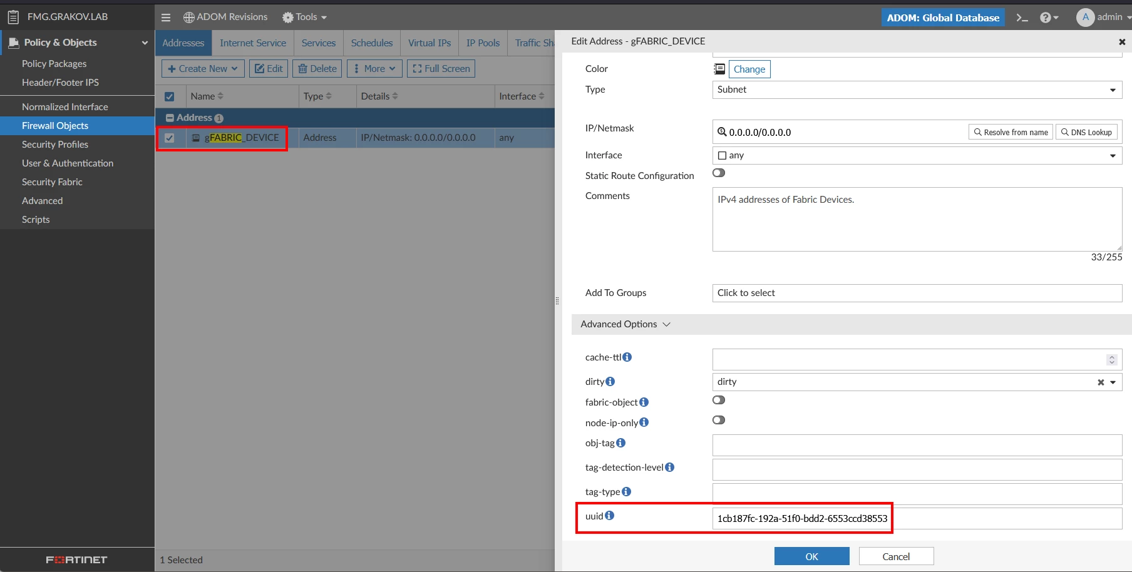Click the DNS Lookup button
Image resolution: width=1132 pixels, height=572 pixels.
click(1086, 132)
